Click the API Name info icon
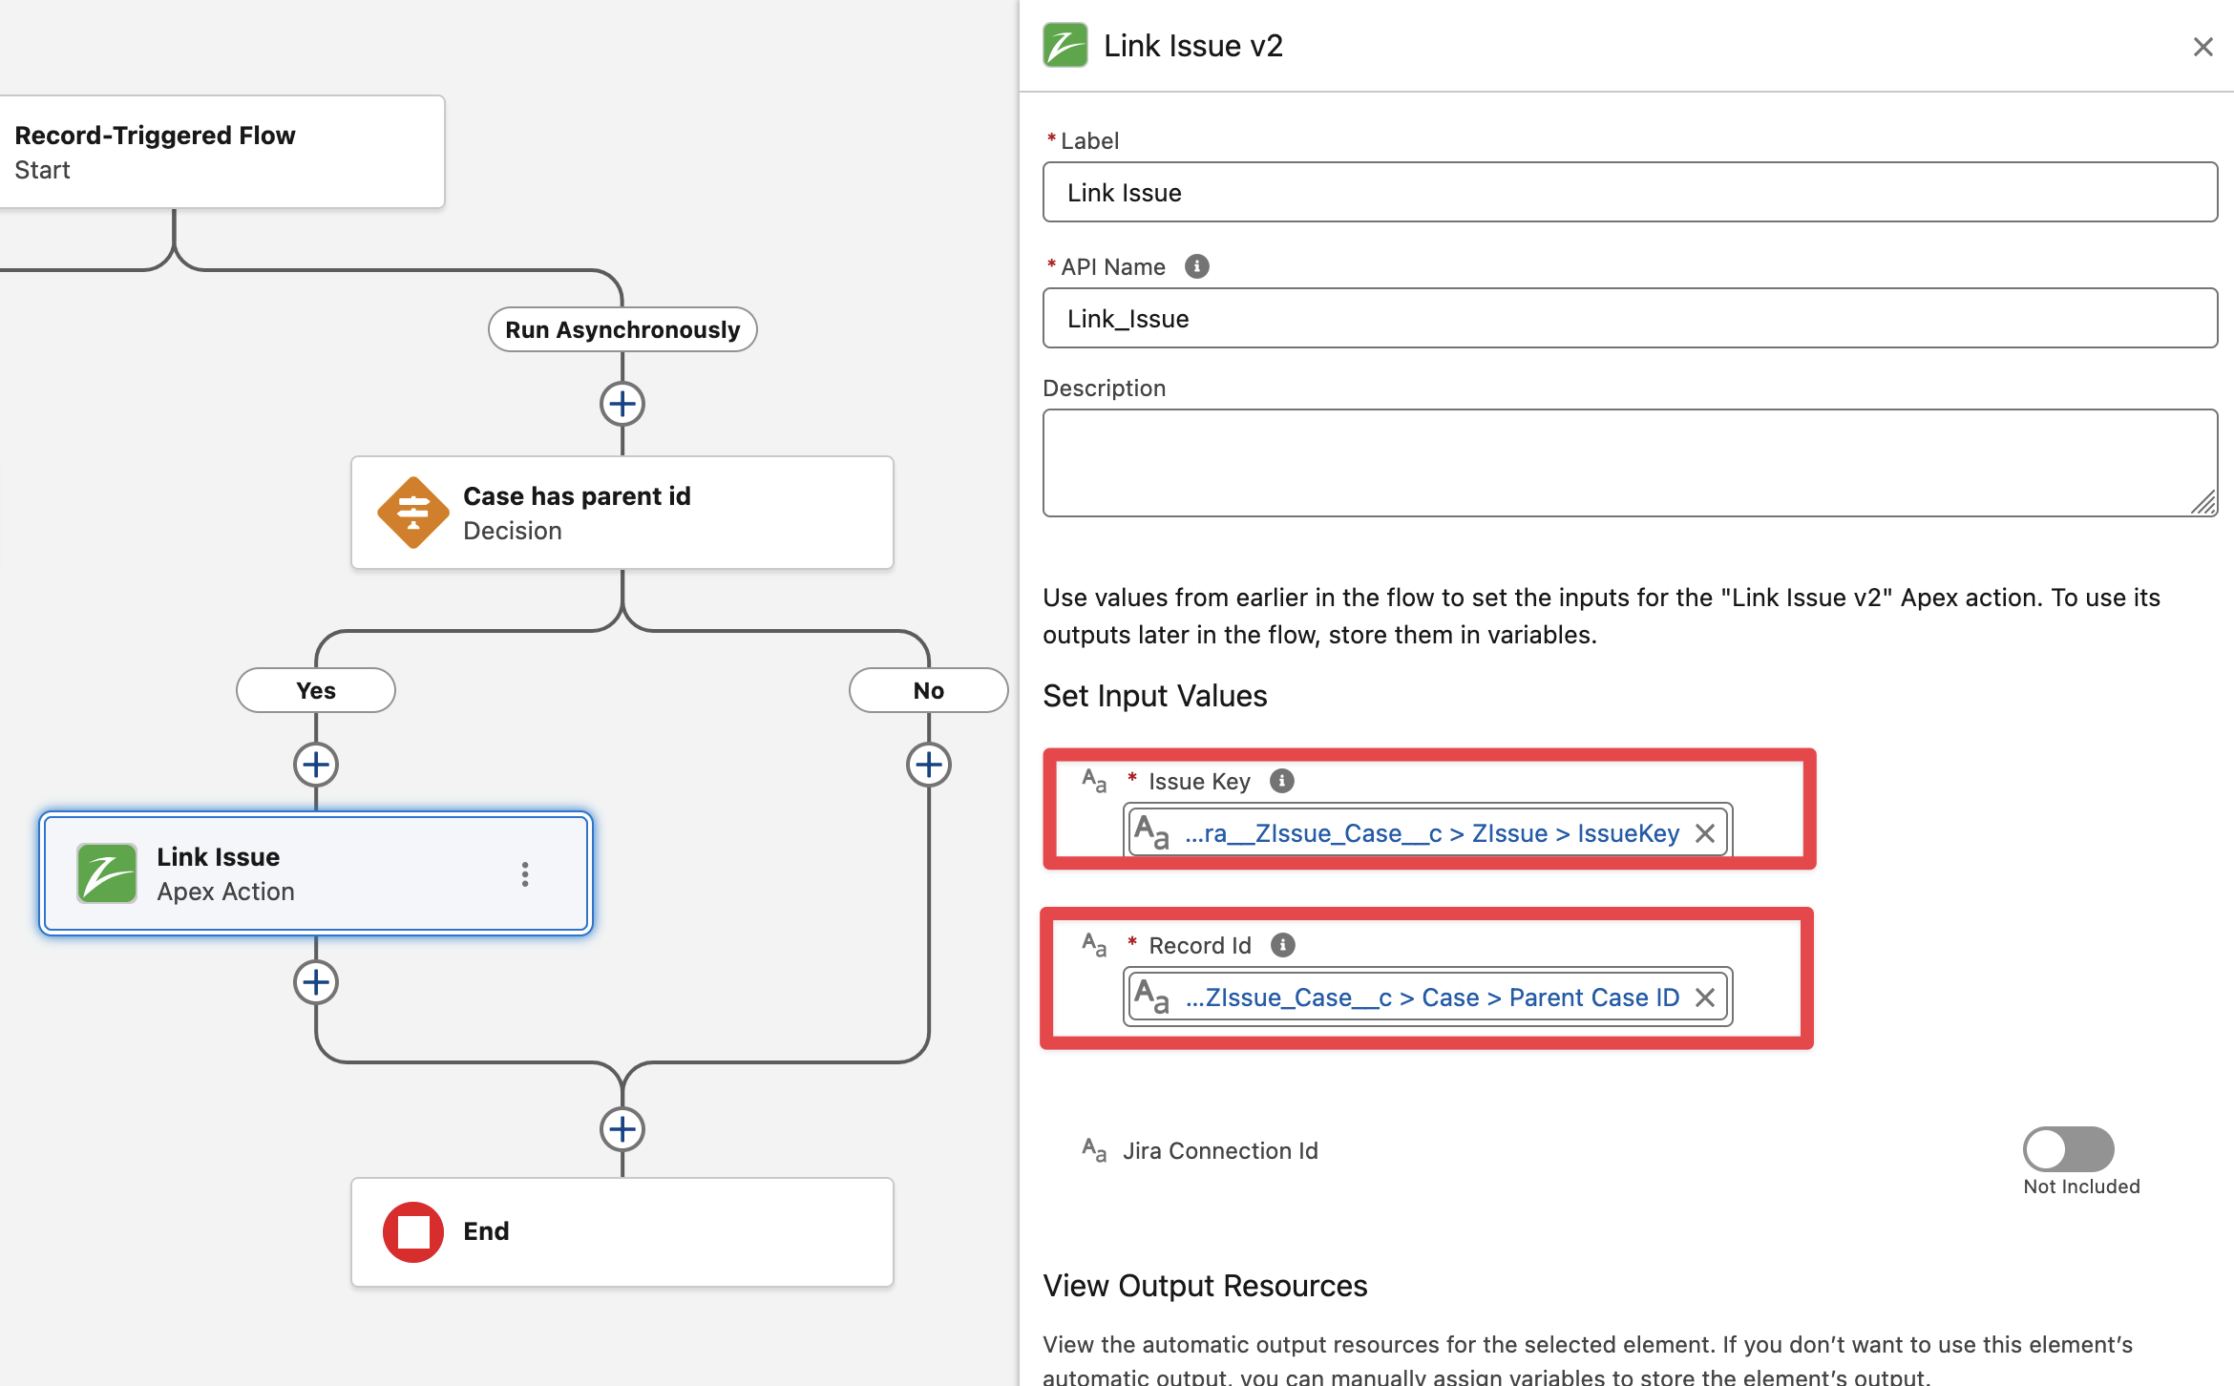The image size is (2234, 1386). click(x=1196, y=267)
